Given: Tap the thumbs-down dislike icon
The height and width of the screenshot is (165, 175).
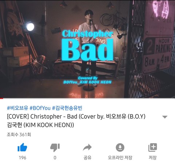Looking at the screenshot, I should [x=55, y=147].
